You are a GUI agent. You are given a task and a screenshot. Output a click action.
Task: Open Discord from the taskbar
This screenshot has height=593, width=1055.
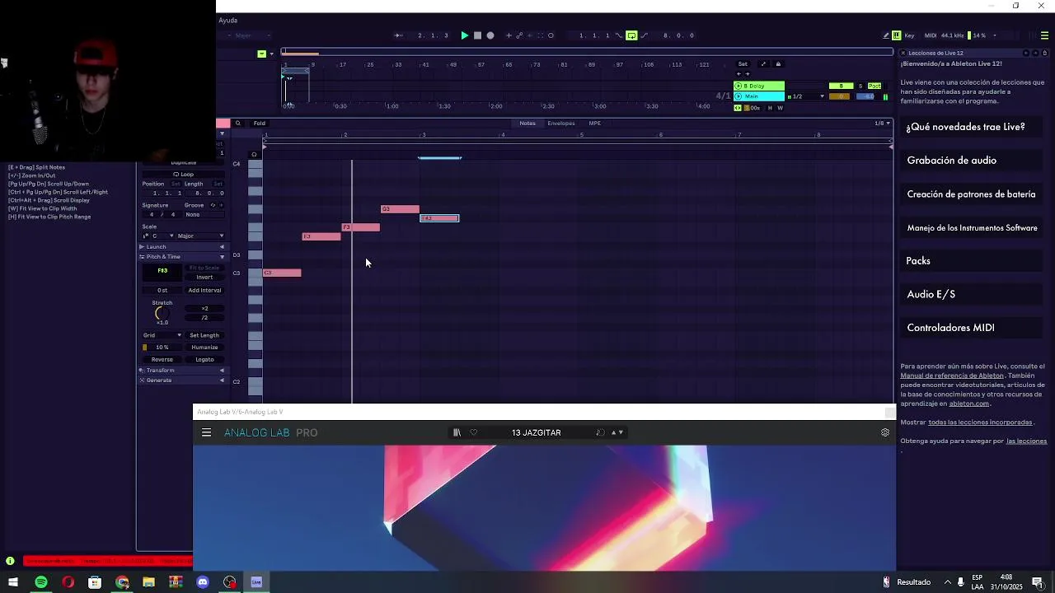click(203, 582)
